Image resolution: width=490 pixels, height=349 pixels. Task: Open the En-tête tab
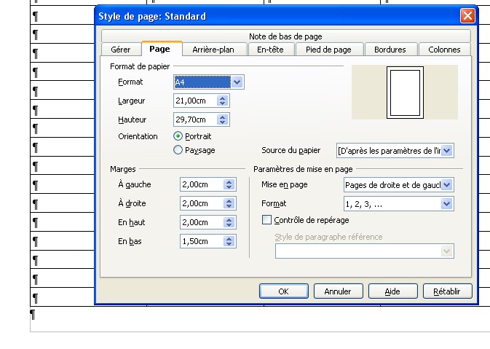coord(270,50)
